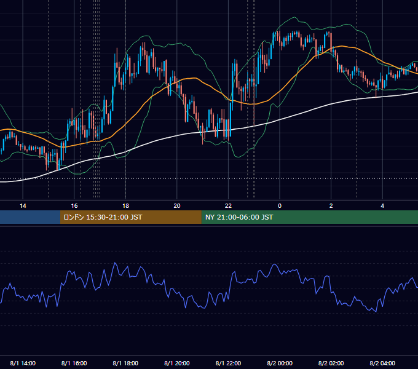
Task: Click the '8/1 18:00' date label
Action: (x=125, y=363)
